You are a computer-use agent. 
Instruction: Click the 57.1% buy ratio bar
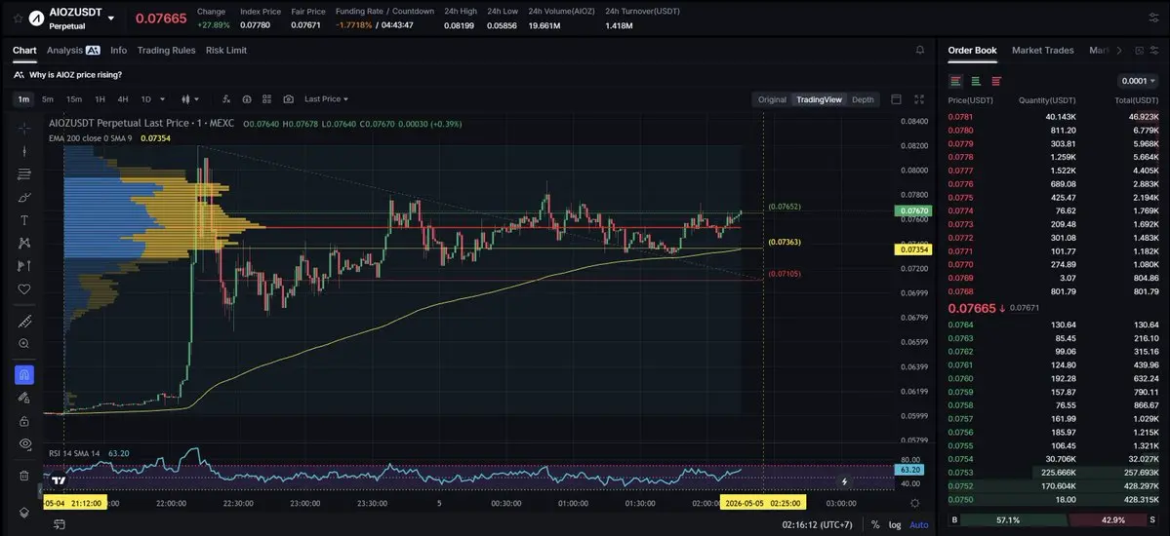tap(1008, 519)
